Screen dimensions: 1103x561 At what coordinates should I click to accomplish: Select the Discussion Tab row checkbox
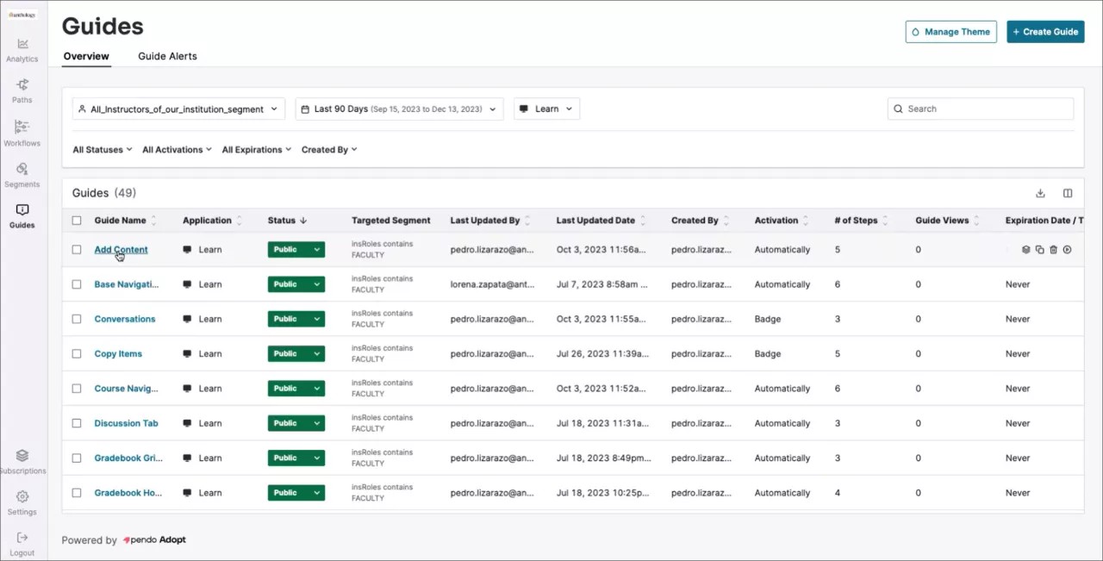tap(77, 423)
